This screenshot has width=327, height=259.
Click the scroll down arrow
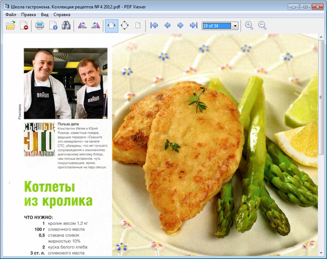click(x=321, y=253)
